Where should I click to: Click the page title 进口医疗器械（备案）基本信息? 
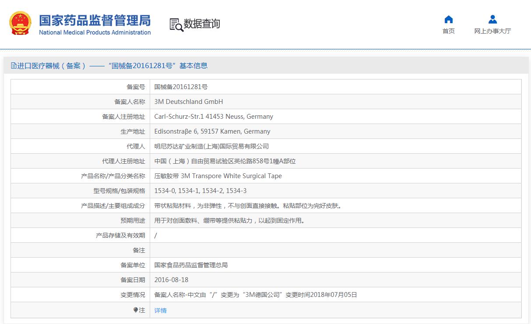click(x=112, y=66)
